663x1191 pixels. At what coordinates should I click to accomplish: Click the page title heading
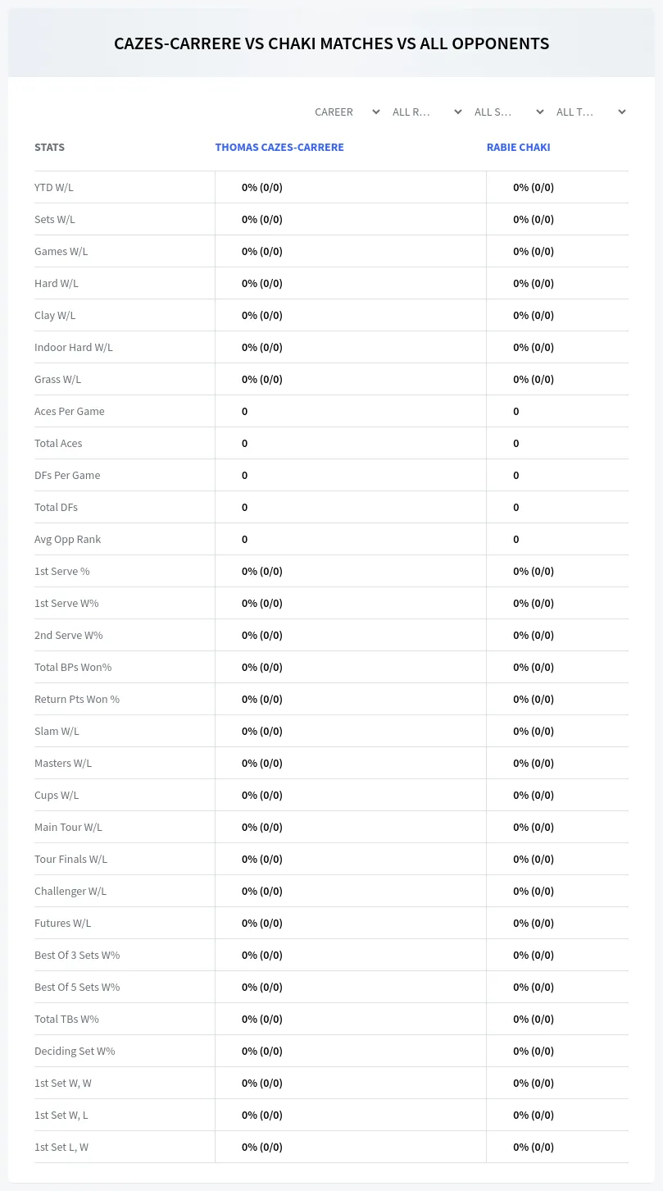(x=332, y=43)
